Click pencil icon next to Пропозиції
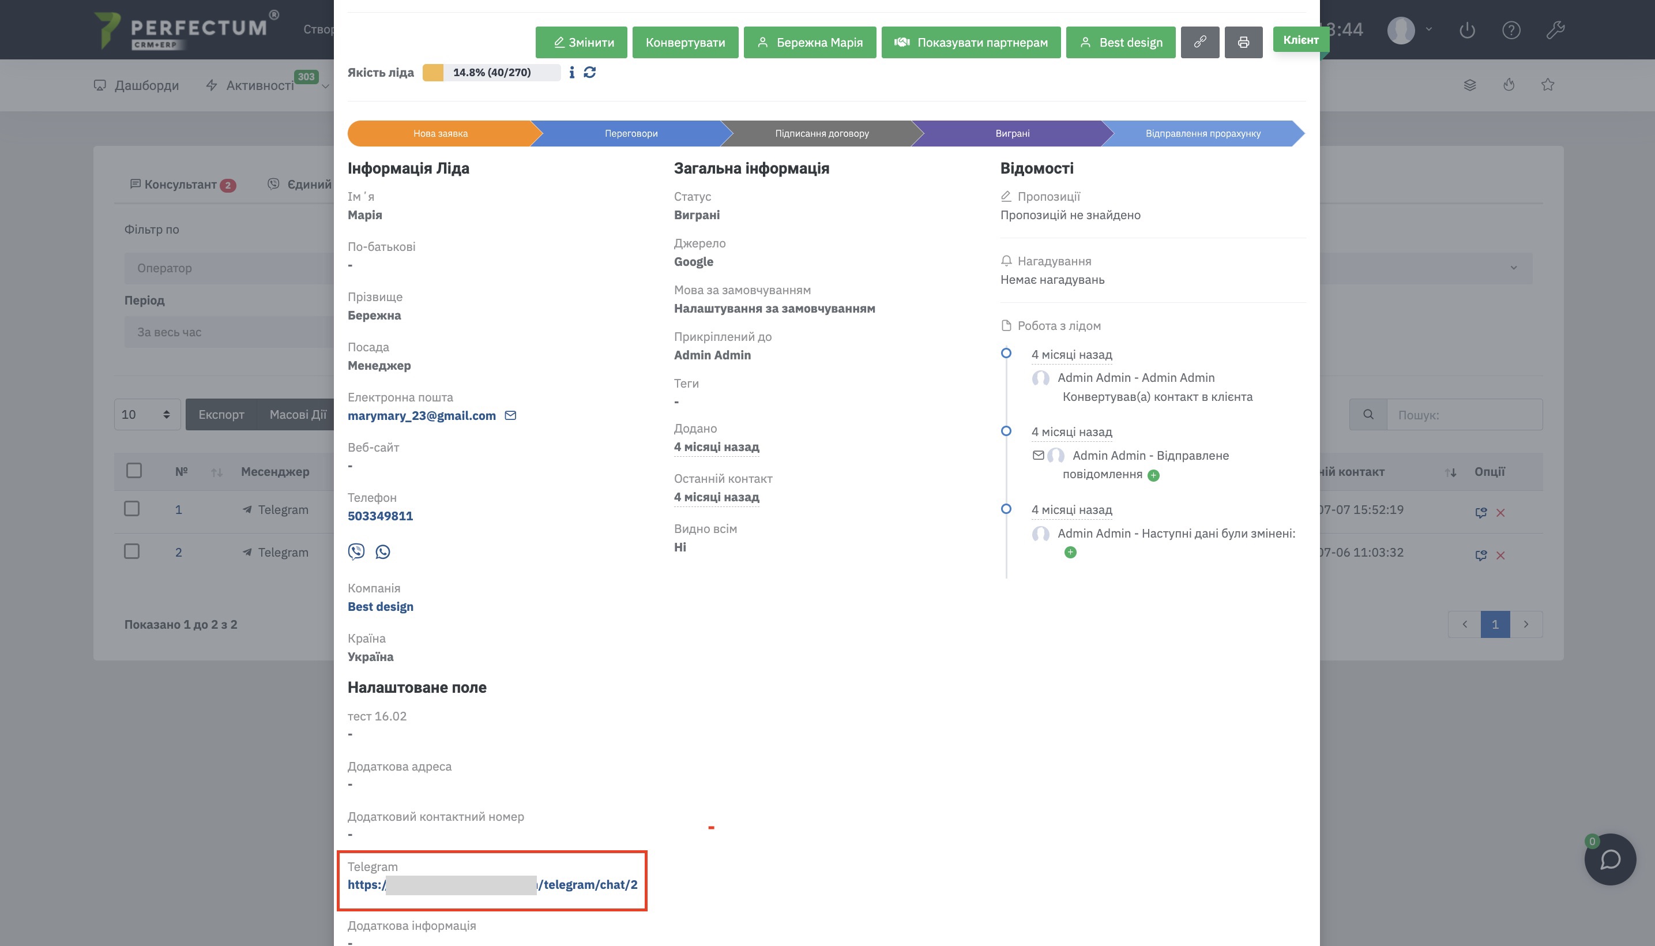1655x946 pixels. [x=1006, y=196]
